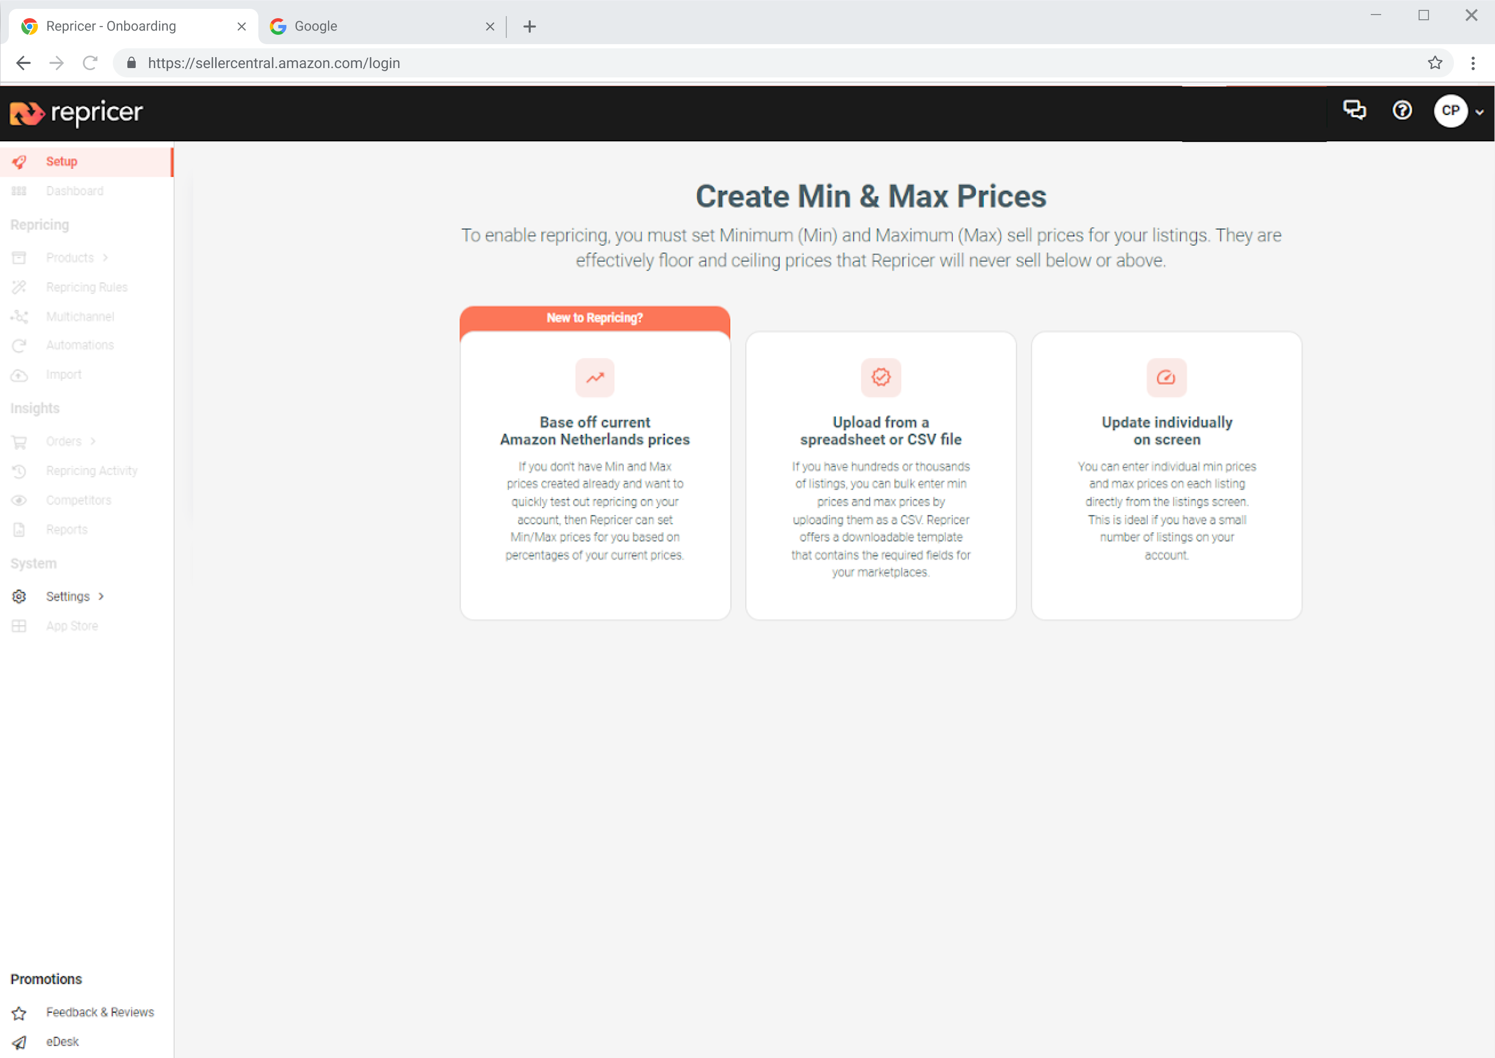This screenshot has width=1495, height=1058.
Task: Click the check badge icon on CSV card
Action: pos(881,377)
